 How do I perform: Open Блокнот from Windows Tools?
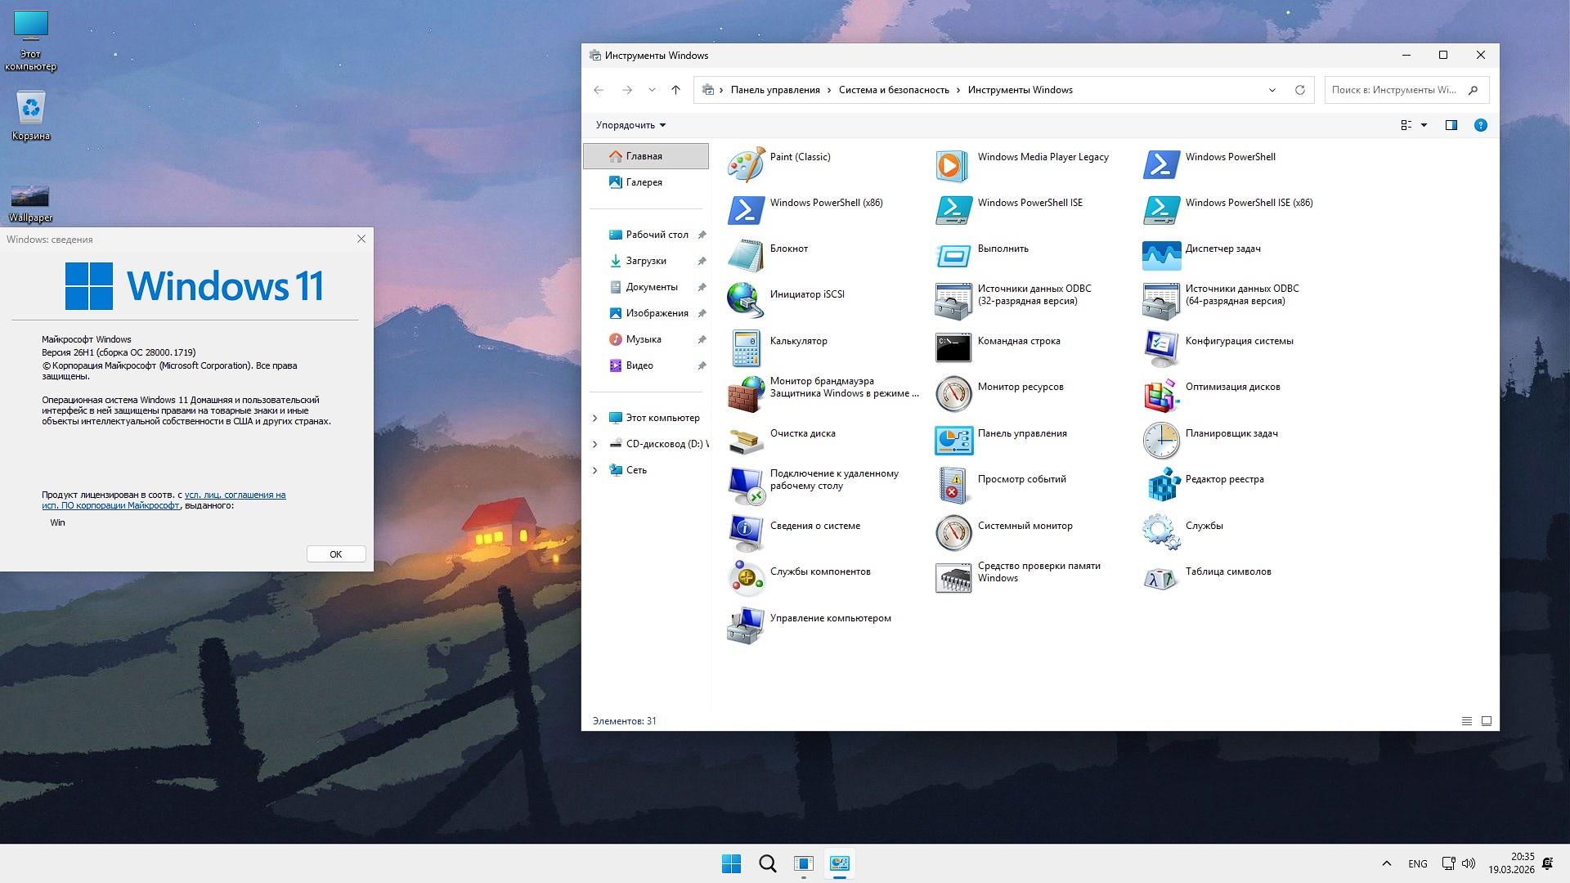point(789,248)
